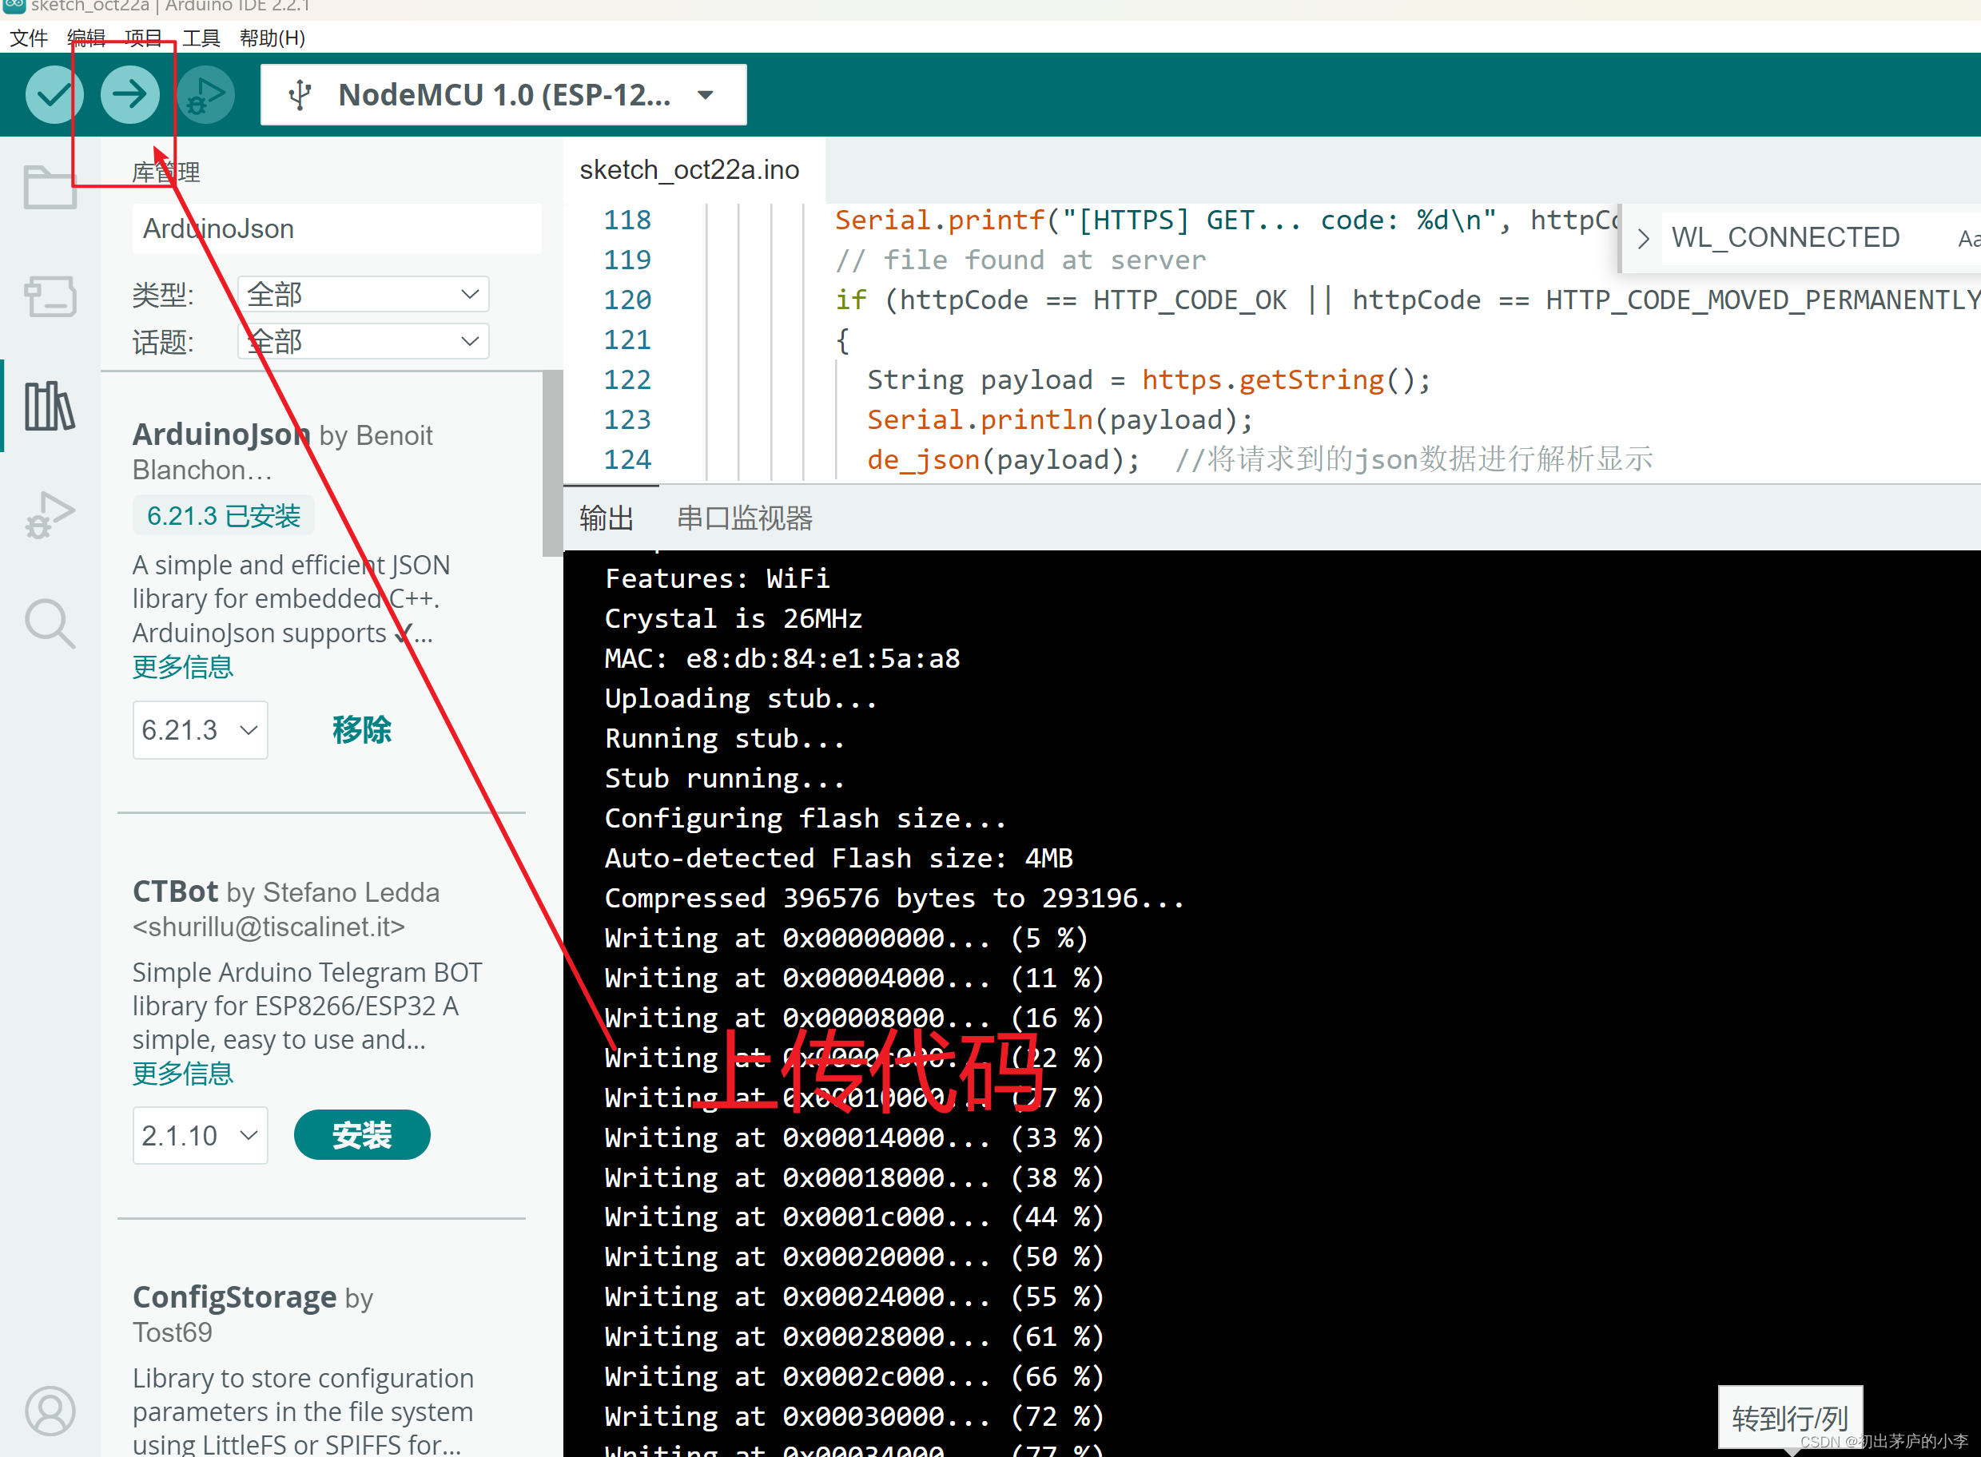Open the Debug panel sidebar icon

click(50, 515)
